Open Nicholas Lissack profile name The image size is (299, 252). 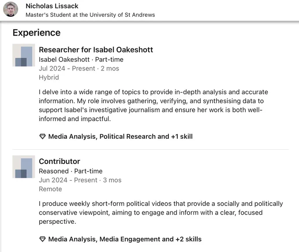tap(52, 6)
